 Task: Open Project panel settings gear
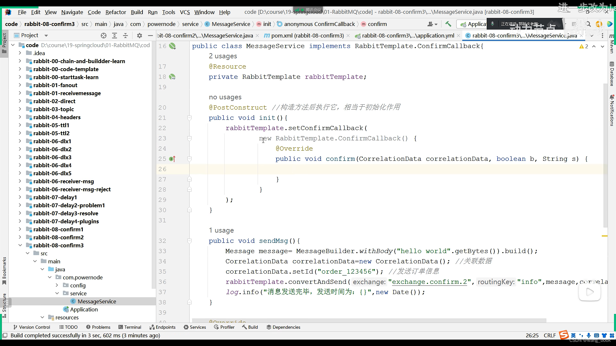[x=139, y=36]
